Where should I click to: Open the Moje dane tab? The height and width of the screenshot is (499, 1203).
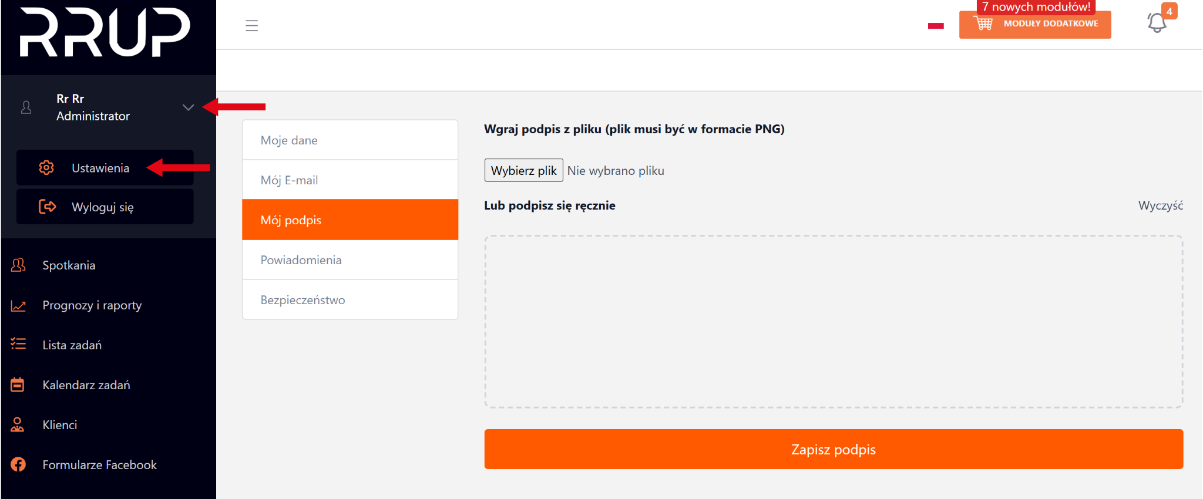(x=350, y=140)
